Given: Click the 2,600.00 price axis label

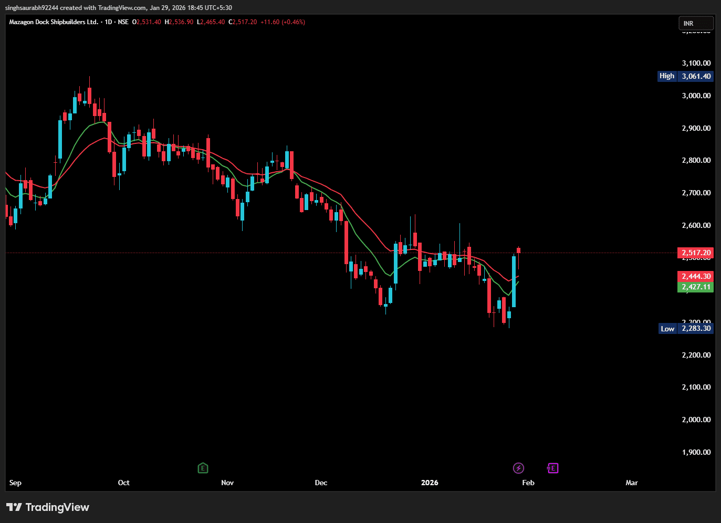Looking at the screenshot, I should (x=696, y=225).
